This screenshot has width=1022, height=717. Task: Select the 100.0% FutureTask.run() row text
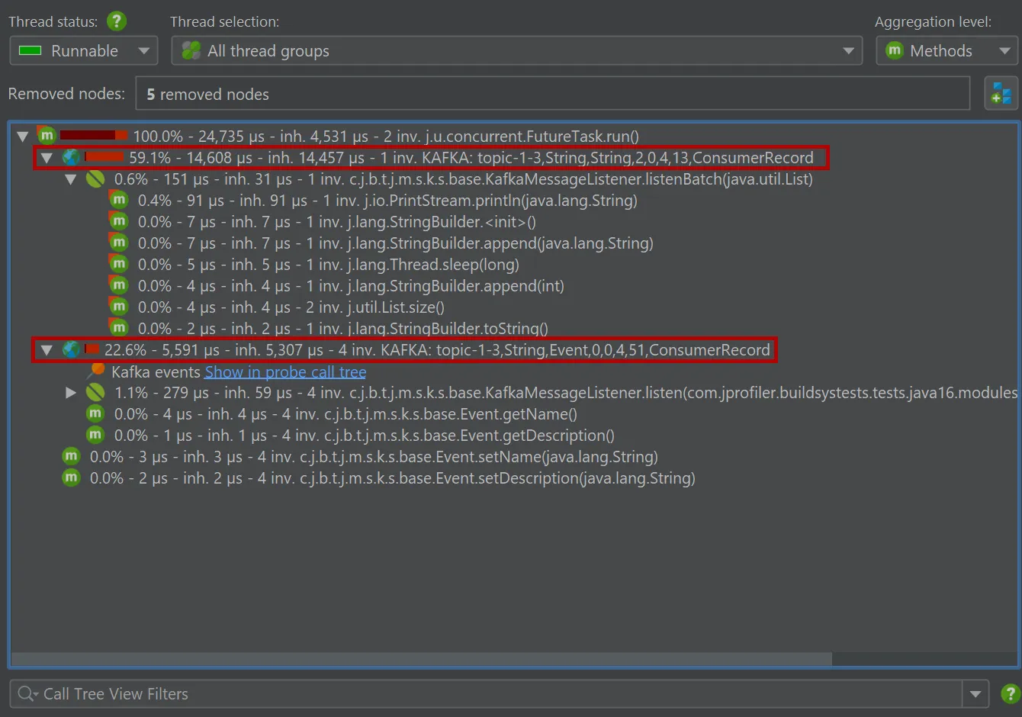pyautogui.click(x=386, y=137)
